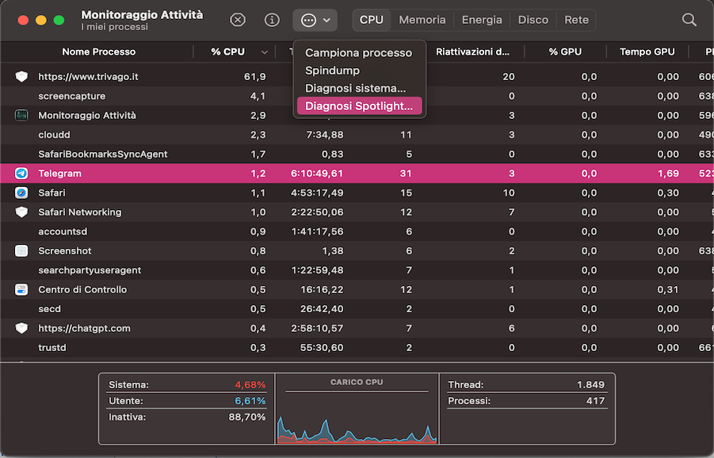Toggle sort order on % CPU column
714x458 pixels.
(x=236, y=52)
